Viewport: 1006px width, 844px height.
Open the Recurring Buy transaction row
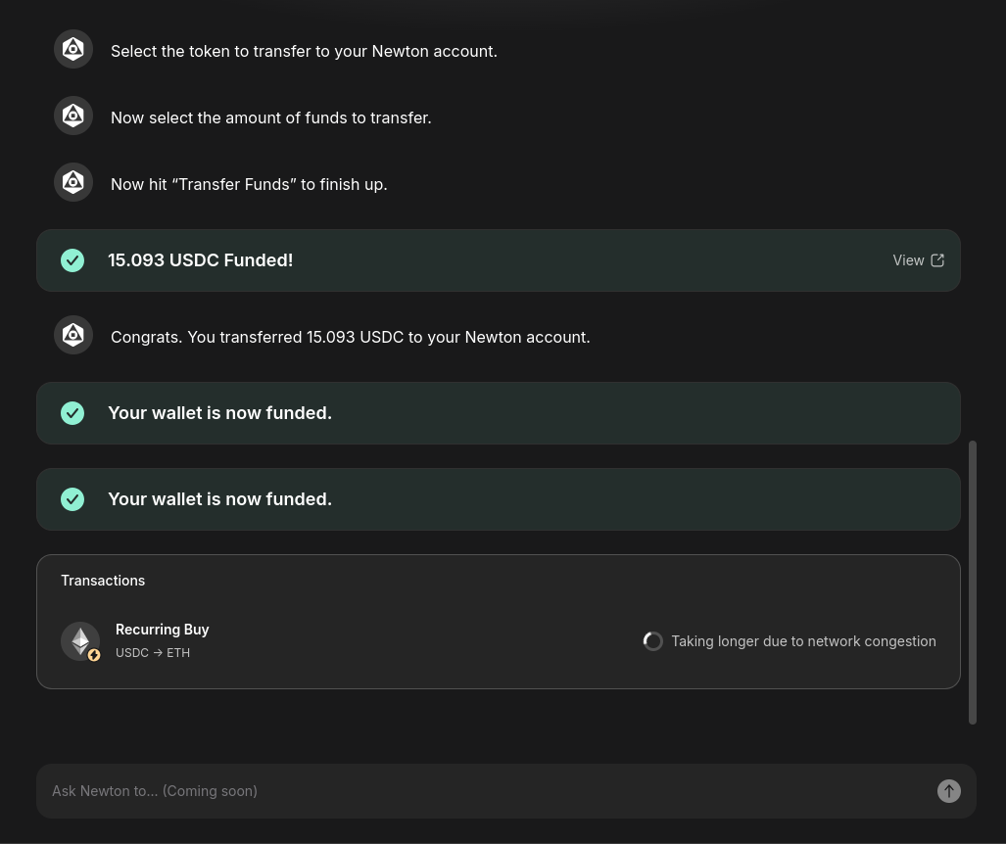click(x=499, y=640)
